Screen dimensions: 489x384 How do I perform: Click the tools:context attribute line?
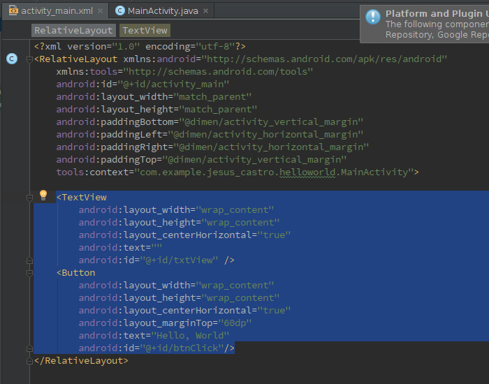click(x=238, y=172)
